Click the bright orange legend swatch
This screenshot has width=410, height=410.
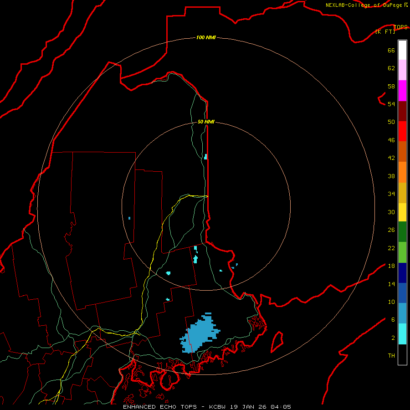[x=402, y=172]
